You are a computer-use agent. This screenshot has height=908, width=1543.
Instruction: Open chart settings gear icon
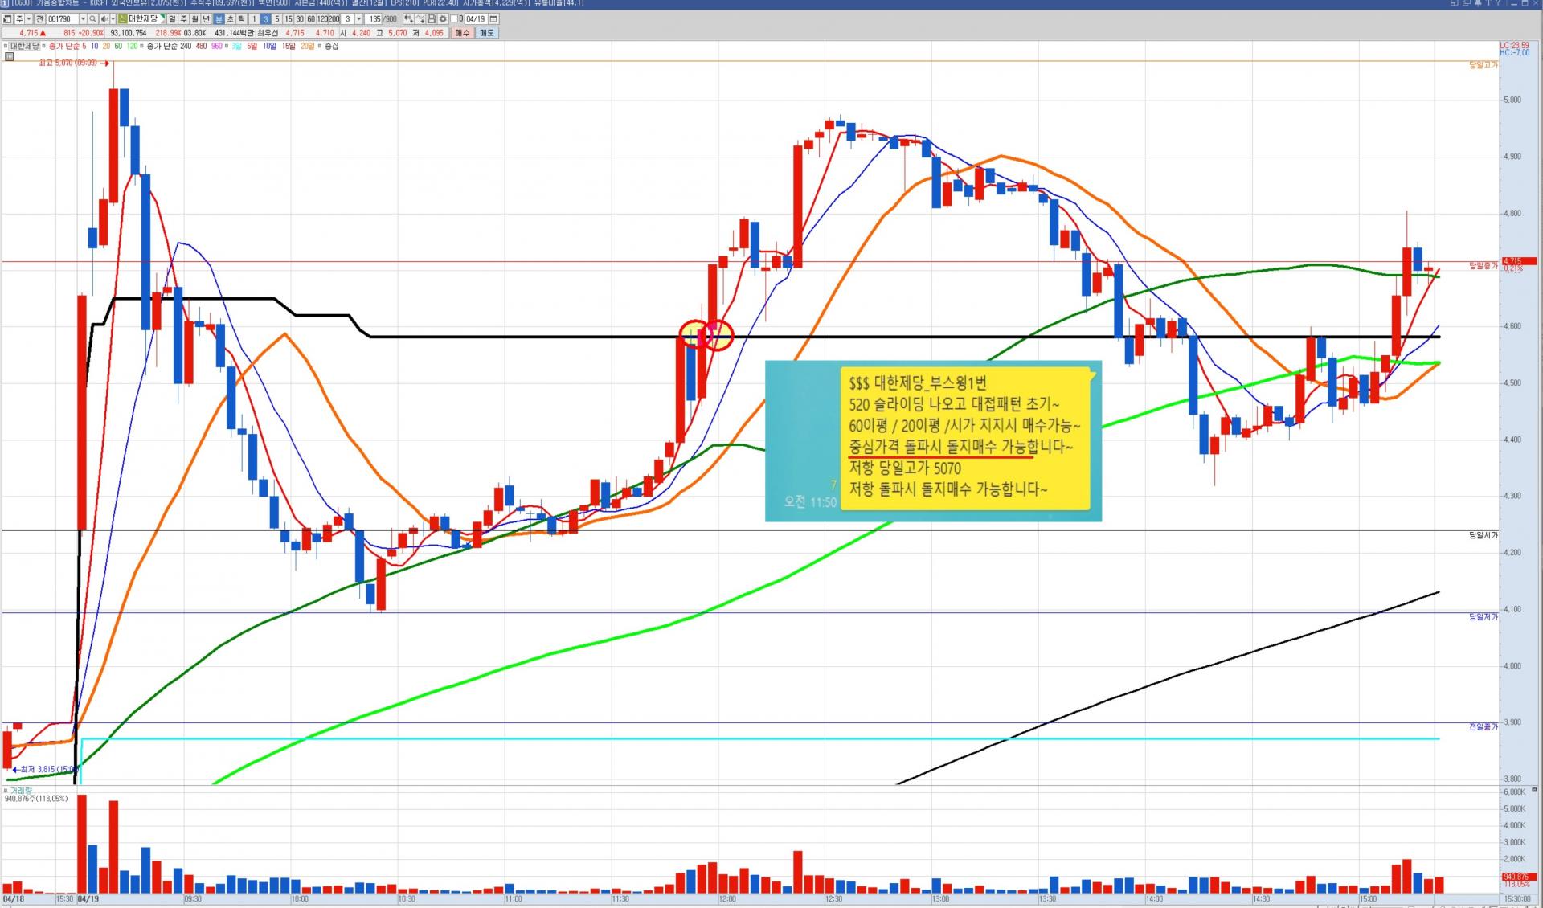pos(443,18)
